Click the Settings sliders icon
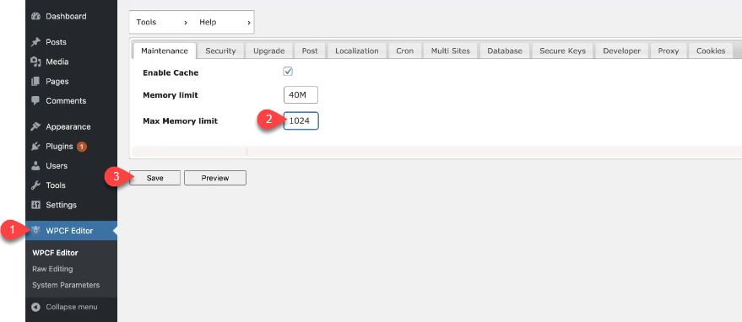Screen dimensions: 742x322 point(35,205)
